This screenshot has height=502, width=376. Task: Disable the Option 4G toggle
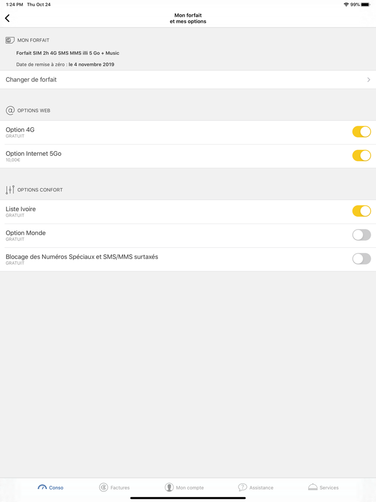click(361, 131)
